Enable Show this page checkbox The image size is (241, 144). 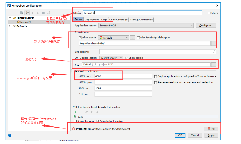coord(75,121)
